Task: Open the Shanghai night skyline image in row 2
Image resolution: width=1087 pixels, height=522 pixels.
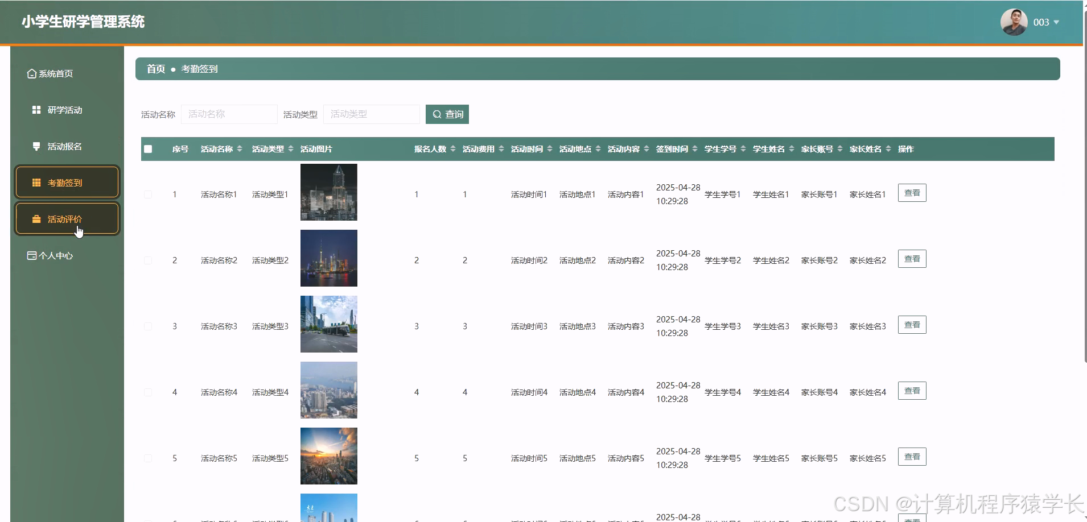Action: click(x=329, y=258)
